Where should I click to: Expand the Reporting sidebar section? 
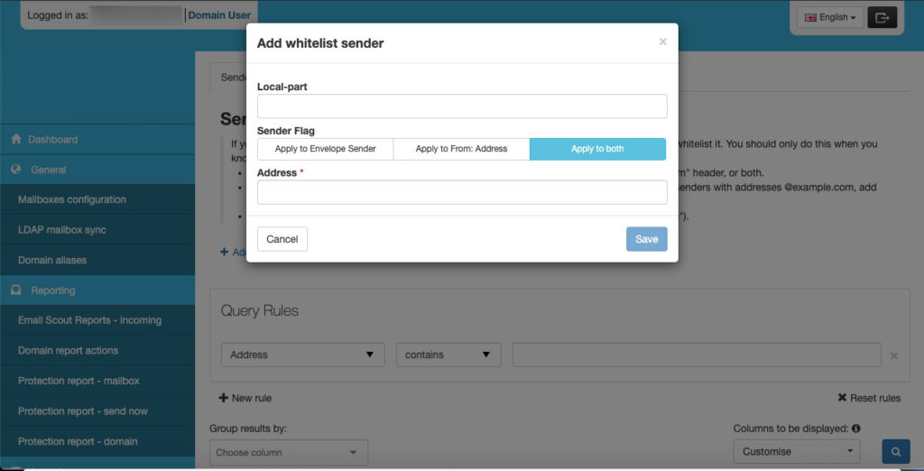[97, 291]
